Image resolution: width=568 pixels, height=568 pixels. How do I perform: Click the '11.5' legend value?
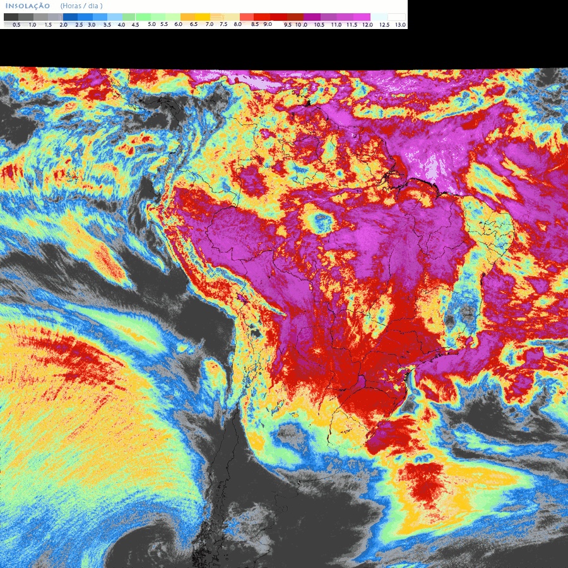(x=352, y=25)
